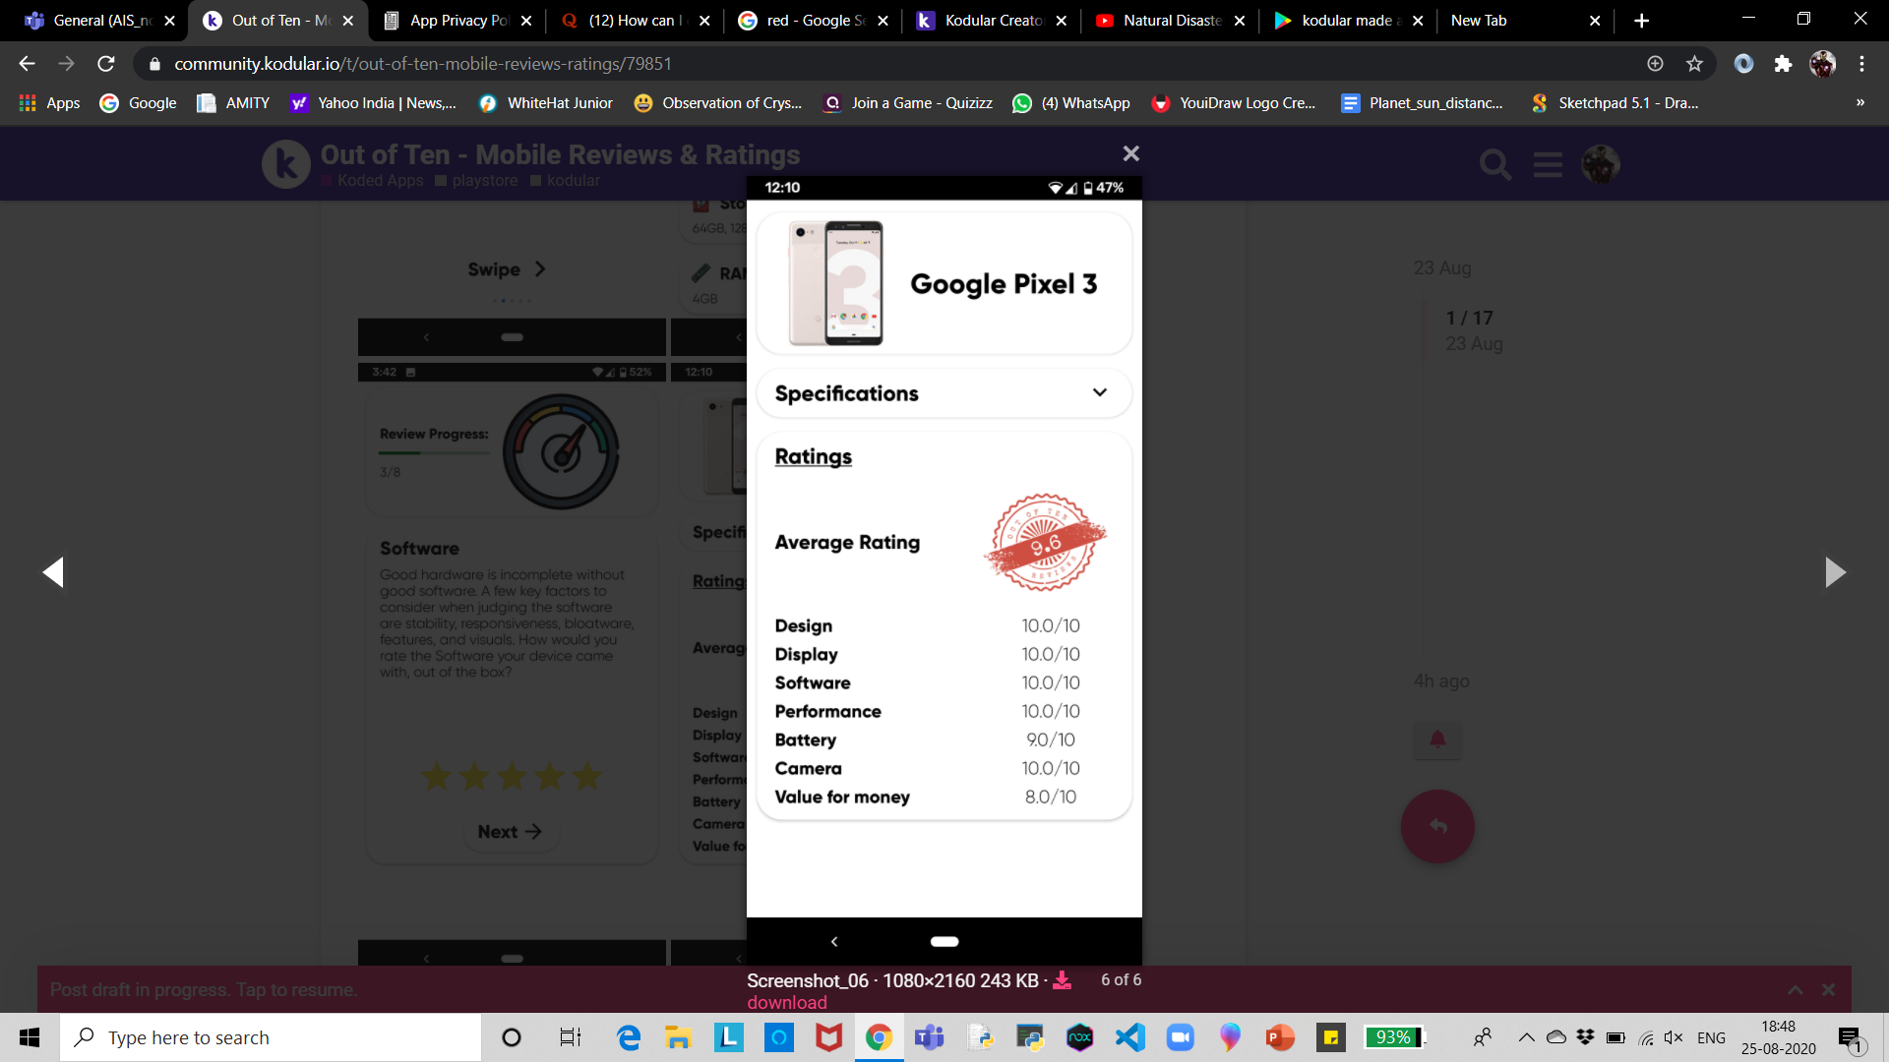Image resolution: width=1889 pixels, height=1062 pixels.
Task: Click the address bar URL
Action: coord(423,64)
